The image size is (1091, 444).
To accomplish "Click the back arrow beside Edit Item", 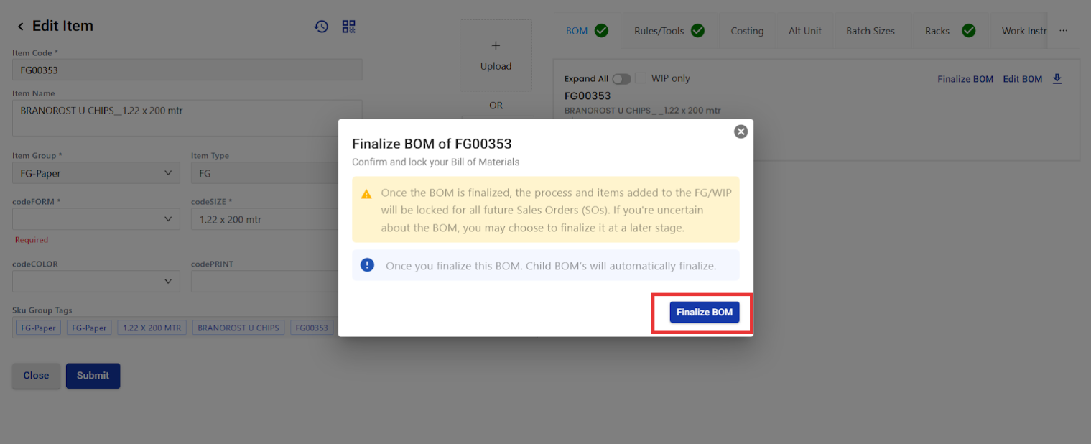I will (20, 27).
